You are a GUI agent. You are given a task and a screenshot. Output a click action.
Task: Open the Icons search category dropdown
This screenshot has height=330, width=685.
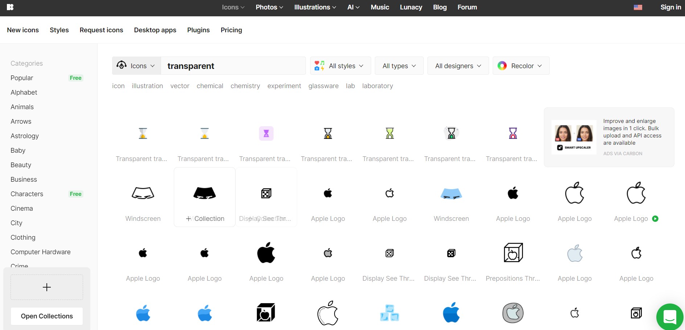136,66
